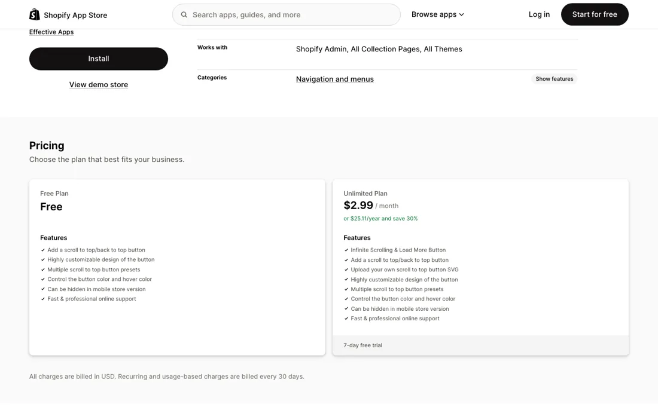
Task: Click the Shopify bag logo icon
Action: [x=35, y=15]
